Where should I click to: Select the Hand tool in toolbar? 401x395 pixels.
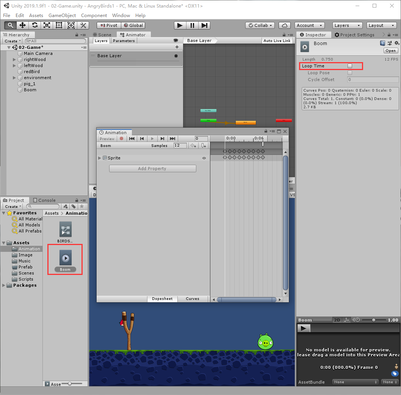(x=11, y=25)
